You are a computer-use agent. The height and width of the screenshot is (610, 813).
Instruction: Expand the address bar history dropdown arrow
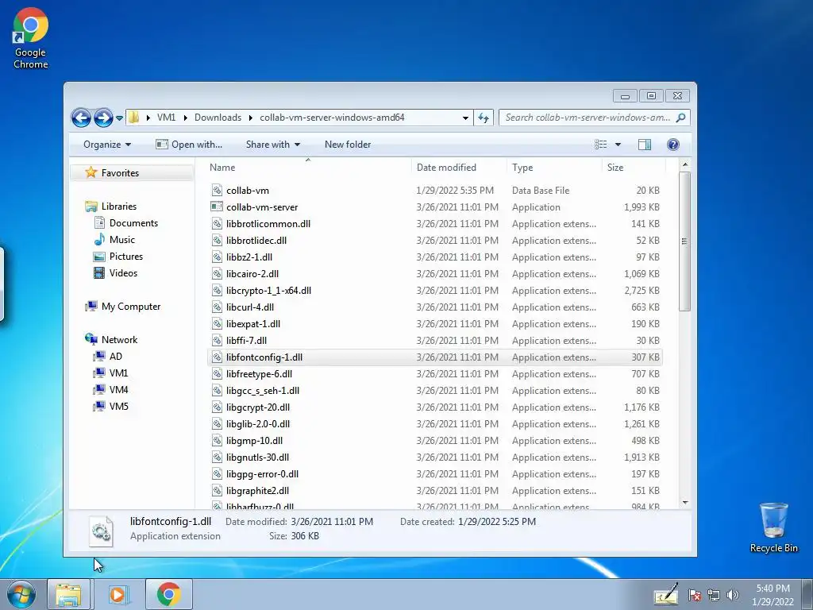point(465,118)
